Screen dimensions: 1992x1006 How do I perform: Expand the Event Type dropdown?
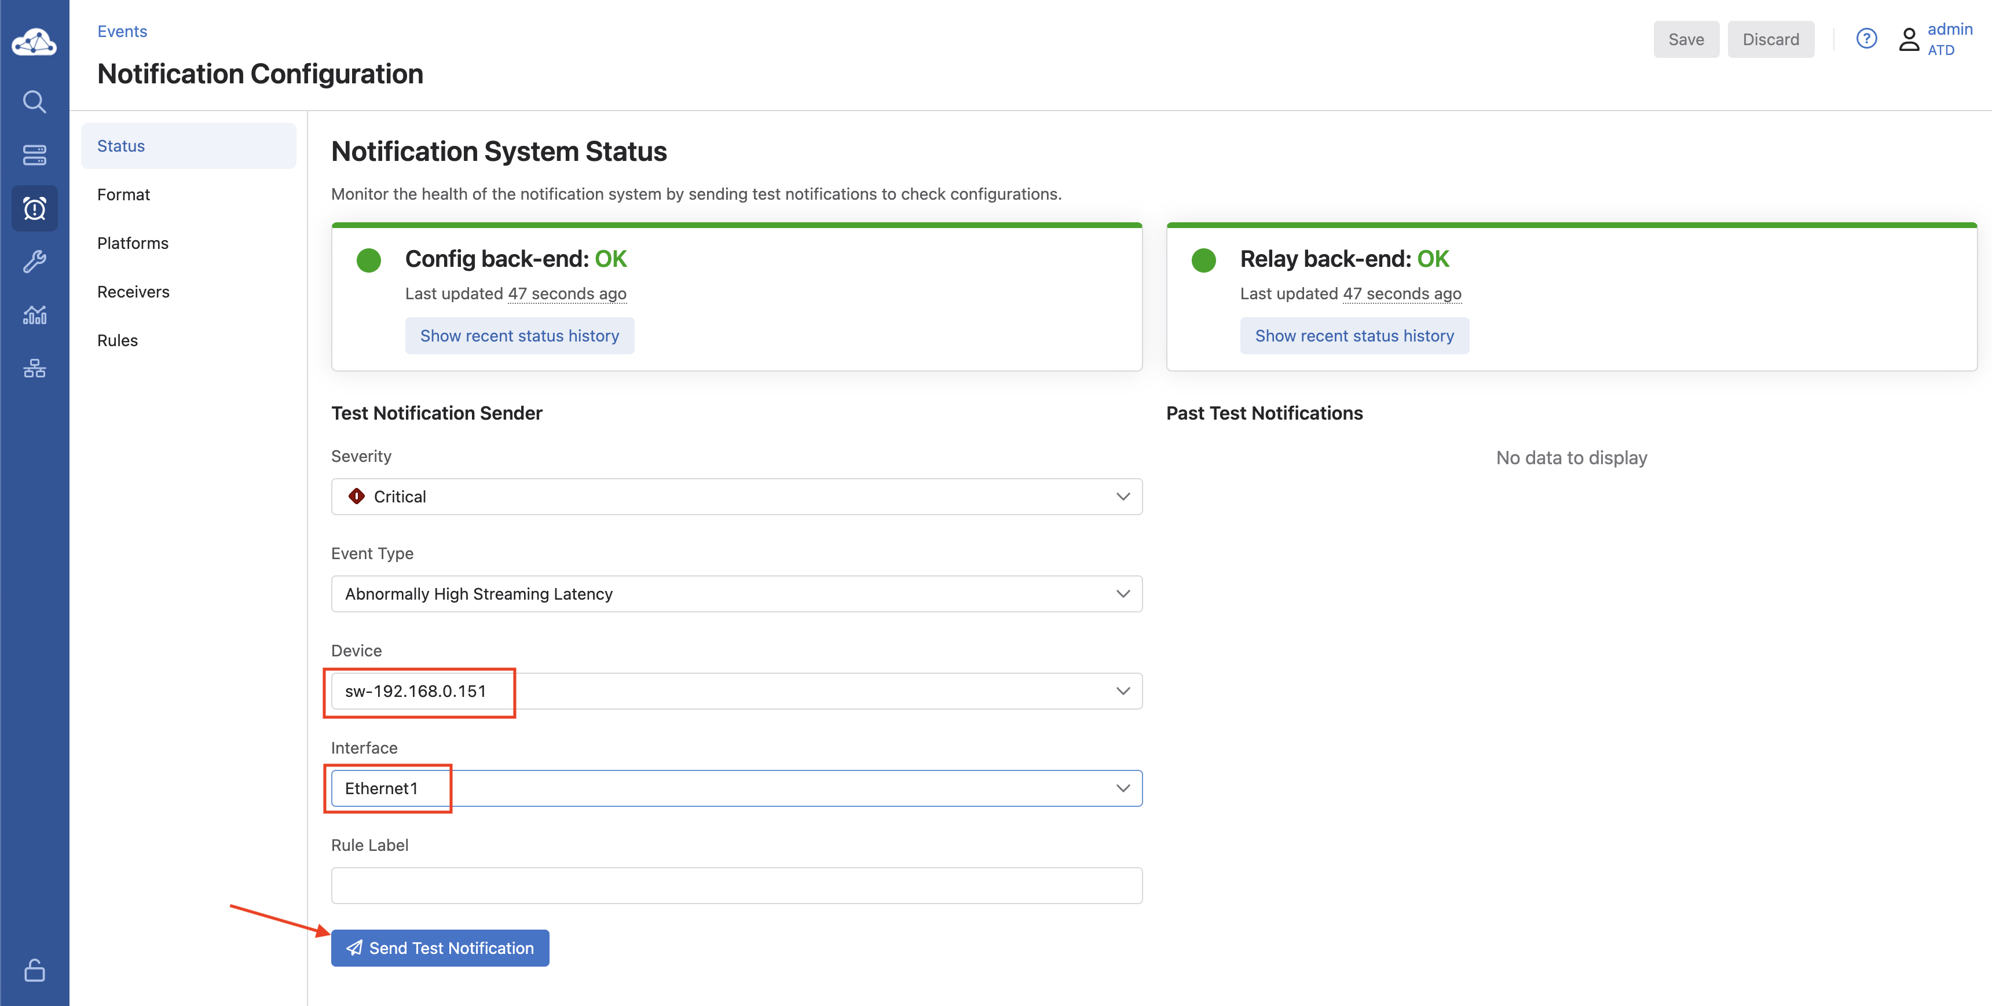click(735, 594)
